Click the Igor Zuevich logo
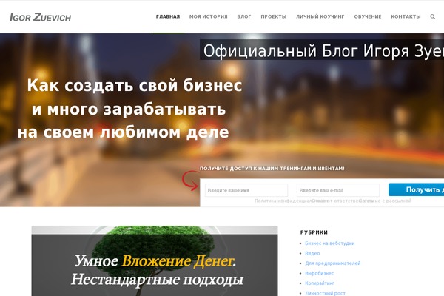 pos(40,17)
